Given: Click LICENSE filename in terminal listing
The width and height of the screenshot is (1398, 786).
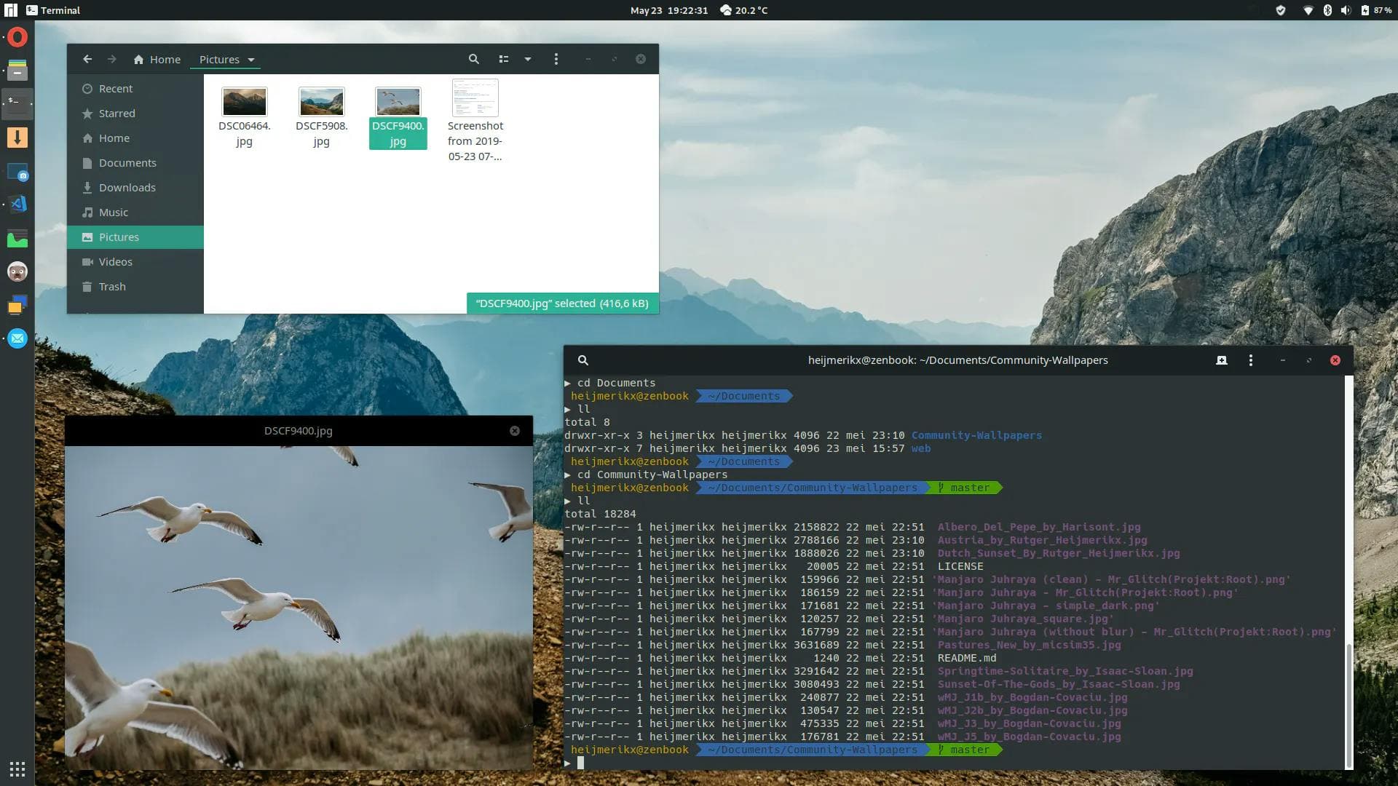Looking at the screenshot, I should point(960,566).
